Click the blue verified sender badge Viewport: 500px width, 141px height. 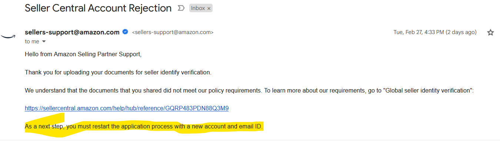point(125,32)
